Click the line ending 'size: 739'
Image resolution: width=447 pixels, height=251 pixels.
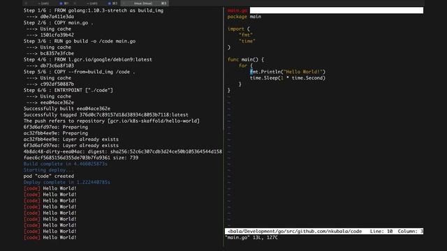coord(81,158)
